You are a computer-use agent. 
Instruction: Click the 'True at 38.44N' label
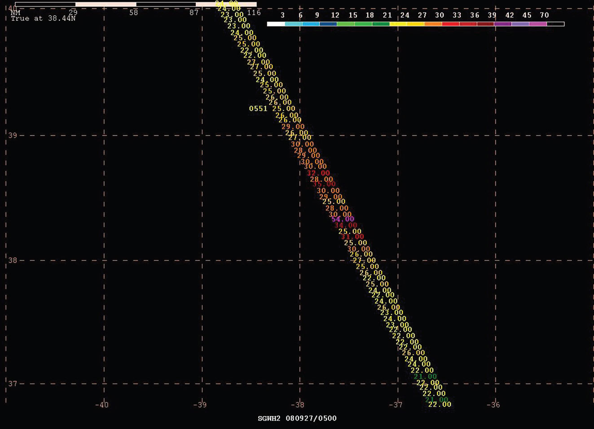tap(43, 18)
